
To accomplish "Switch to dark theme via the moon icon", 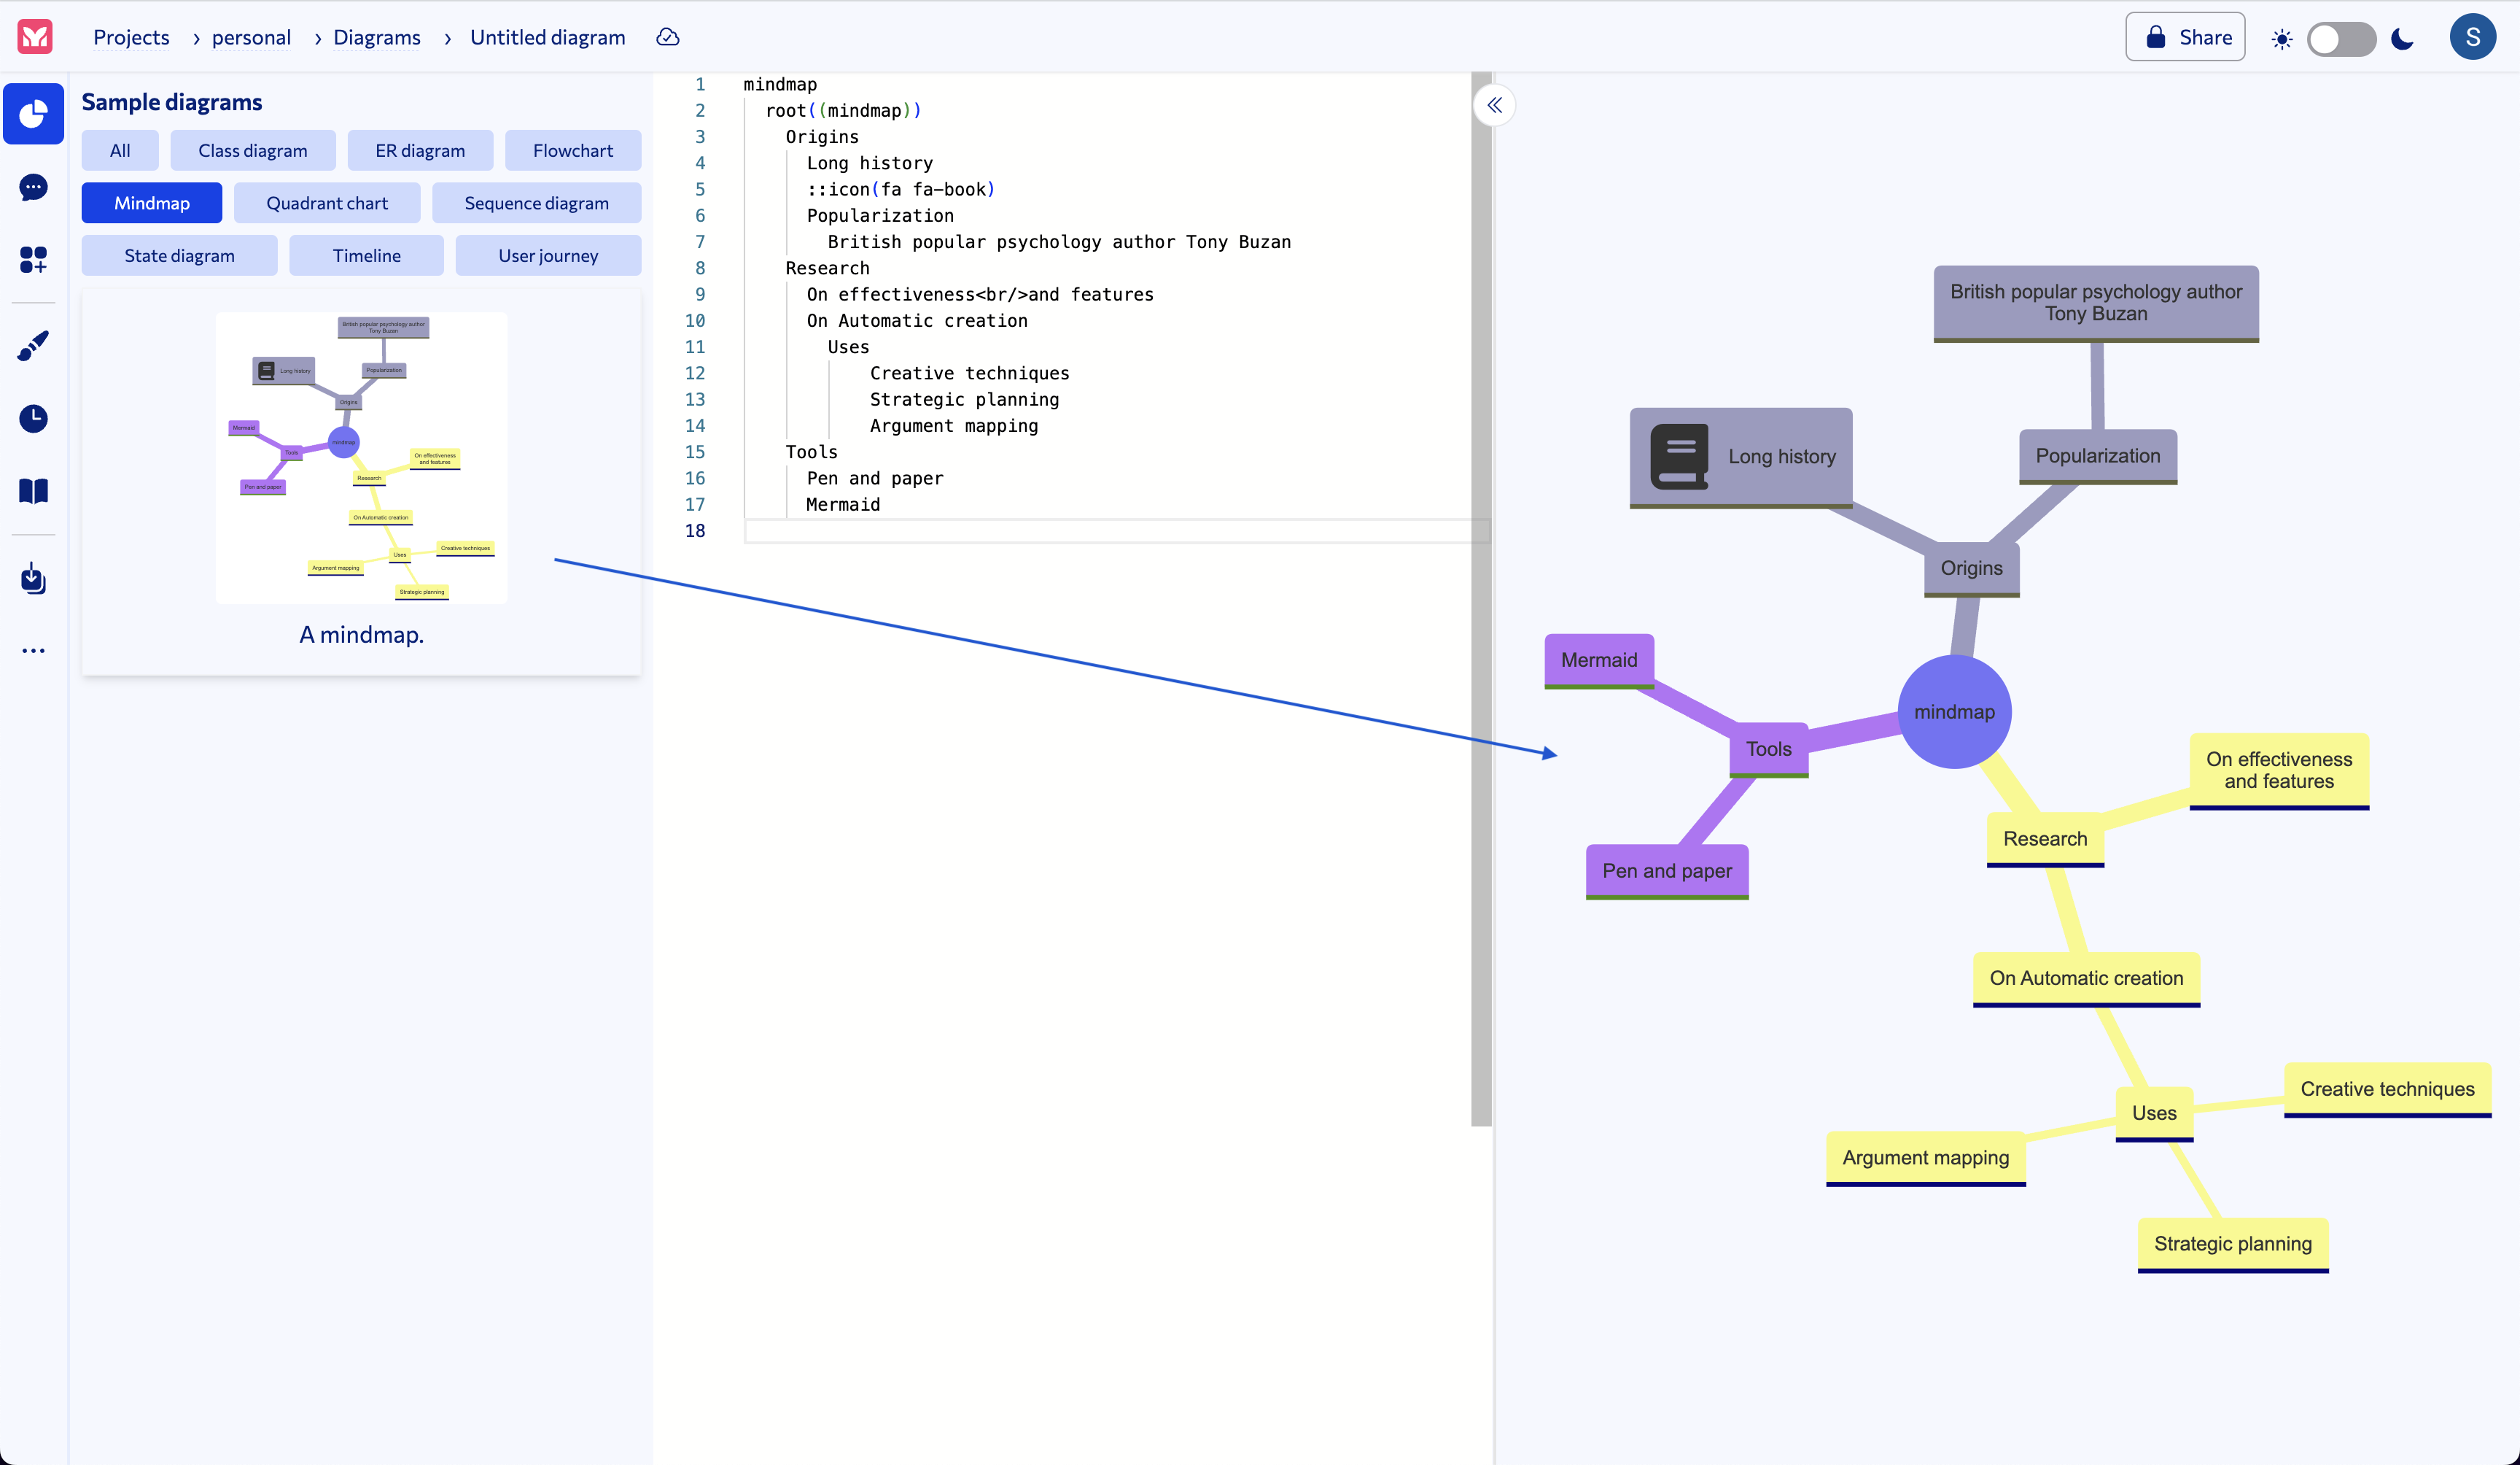I will 2402,39.
